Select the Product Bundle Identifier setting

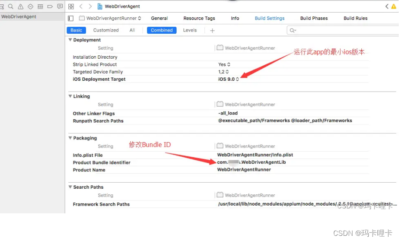pos(102,162)
